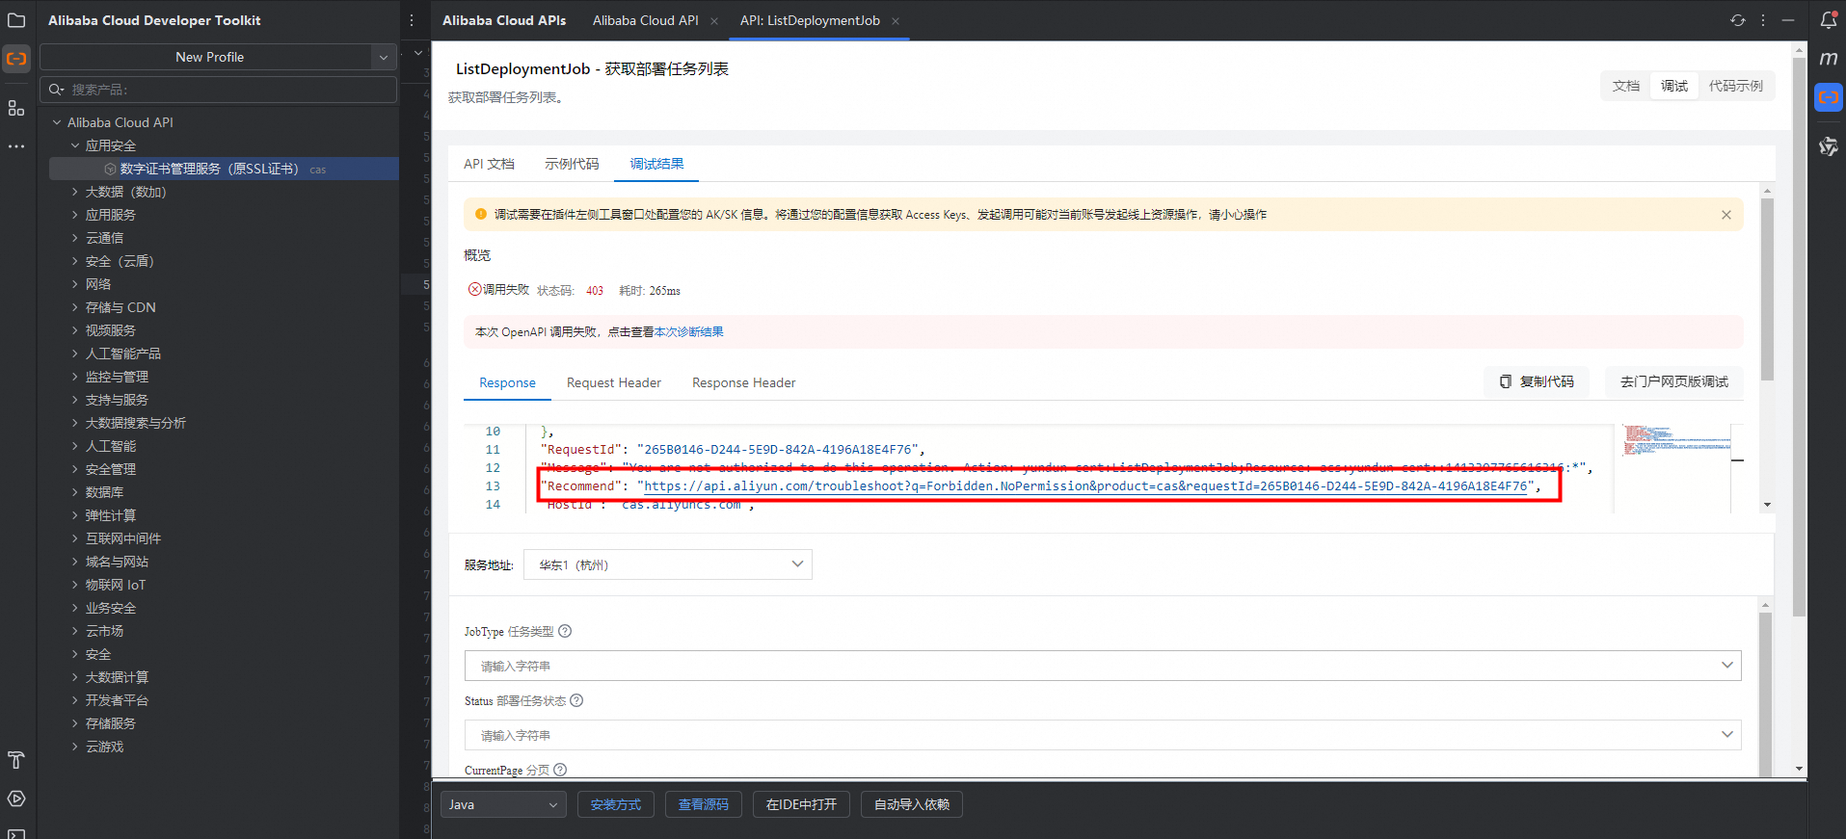Screen dimensions: 1846x839
Task: Click the response code panel scrollbar
Action: coord(1767,289)
